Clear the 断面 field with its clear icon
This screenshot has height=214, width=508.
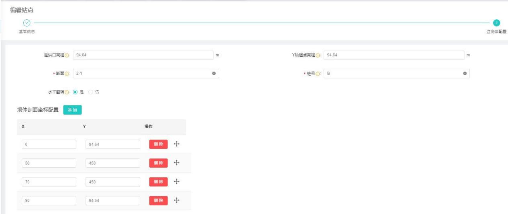pyautogui.click(x=214, y=73)
